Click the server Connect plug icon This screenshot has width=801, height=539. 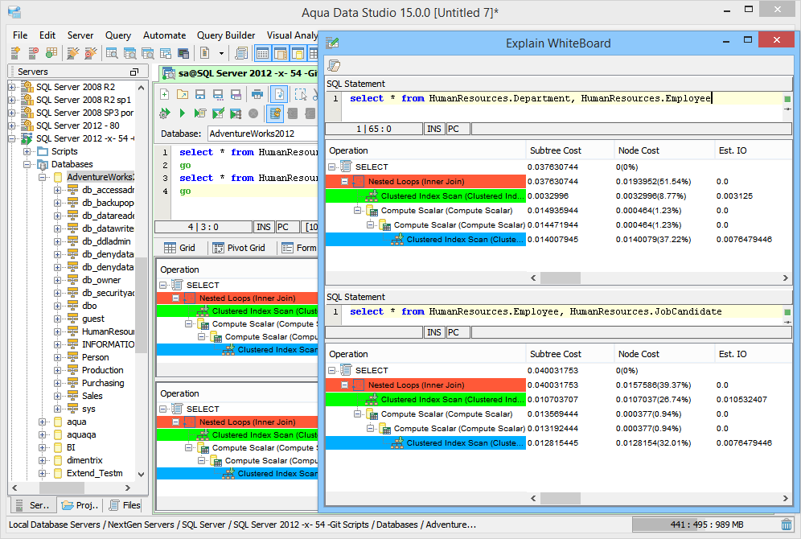(73, 52)
